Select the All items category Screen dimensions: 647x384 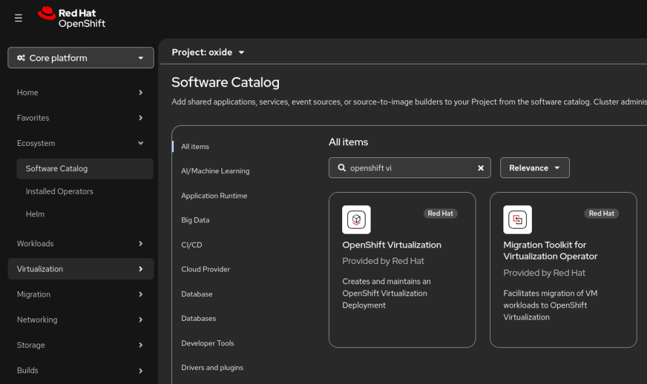pyautogui.click(x=195, y=147)
